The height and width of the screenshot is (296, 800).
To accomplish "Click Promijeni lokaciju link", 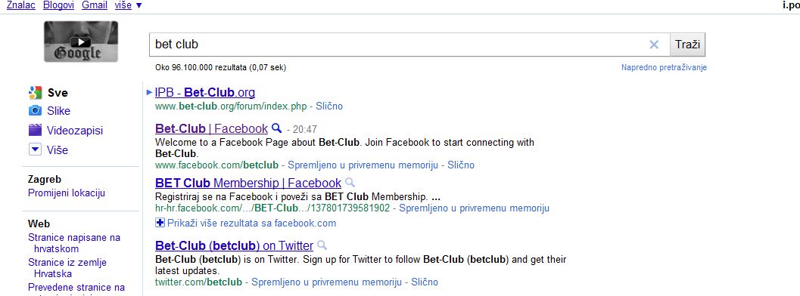I will 67,193.
